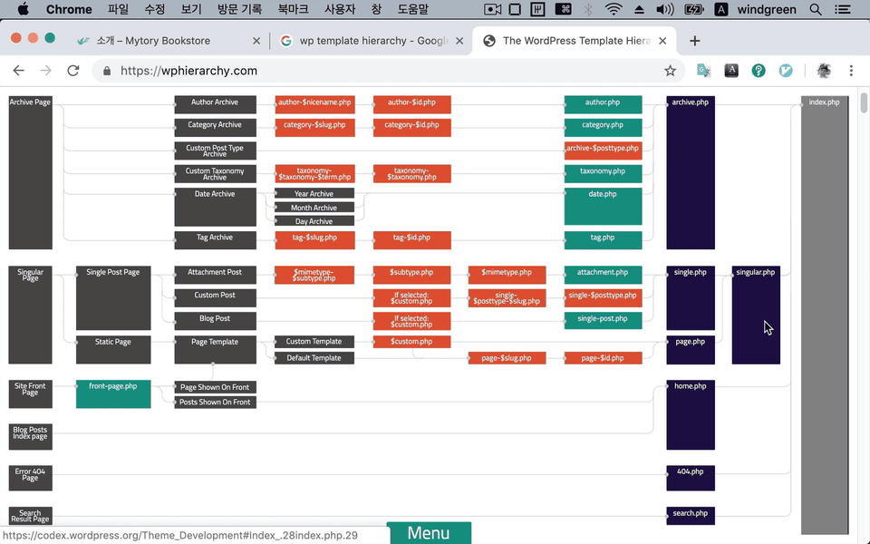Click the Error 404 Page box
Image resolution: width=870 pixels, height=544 pixels.
pos(31,478)
